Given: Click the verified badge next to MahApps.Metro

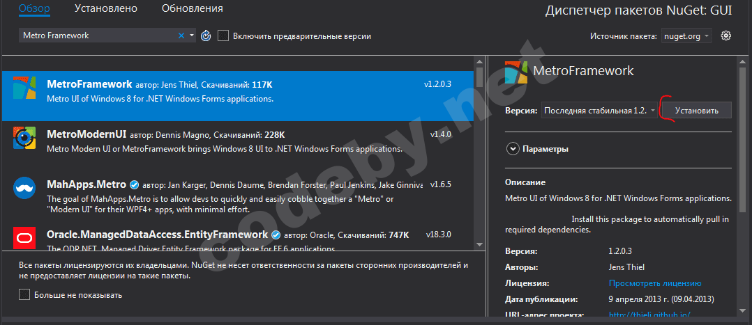Looking at the screenshot, I should [135, 184].
